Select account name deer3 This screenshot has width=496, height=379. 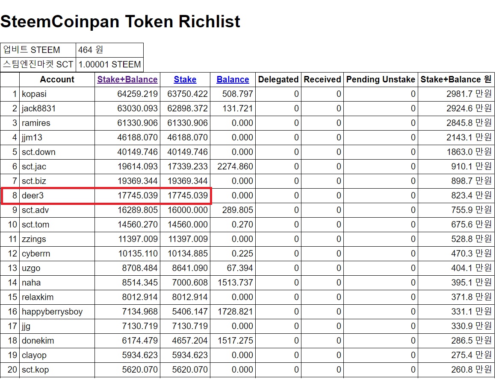click(32, 195)
